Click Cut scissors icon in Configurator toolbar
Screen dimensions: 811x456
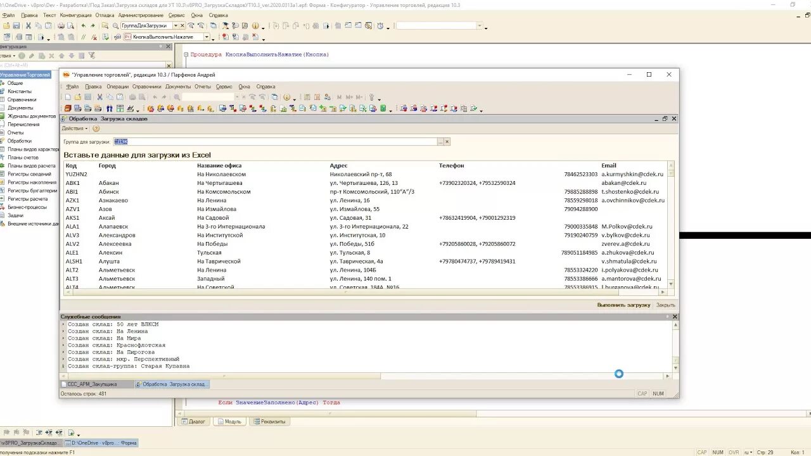tap(28, 26)
